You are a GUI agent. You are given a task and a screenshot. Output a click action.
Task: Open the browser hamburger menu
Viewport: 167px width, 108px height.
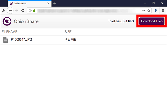[x=163, y=10]
